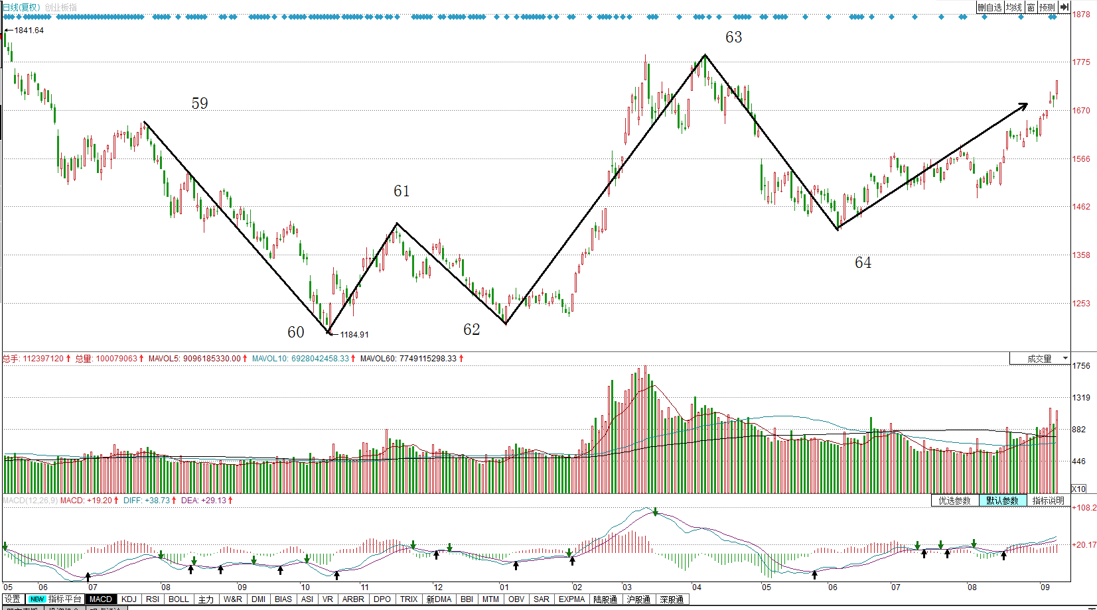Viewport: 1097px width, 610px height.
Task: Click the 1670 price axis label
Action: 1081,111
